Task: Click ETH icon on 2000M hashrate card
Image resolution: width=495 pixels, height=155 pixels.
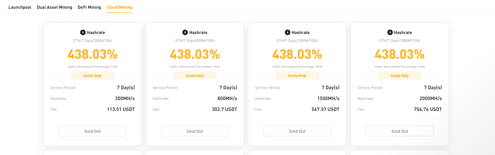Action: pos(390,32)
